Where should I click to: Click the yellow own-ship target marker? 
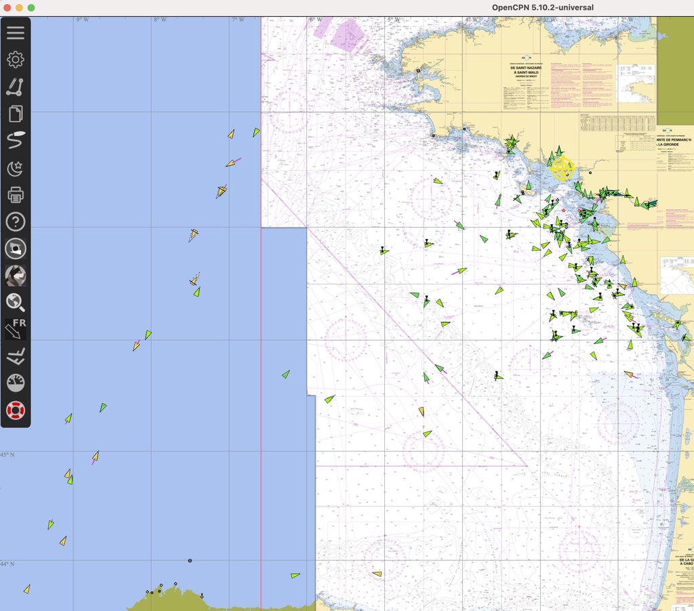coord(562,169)
